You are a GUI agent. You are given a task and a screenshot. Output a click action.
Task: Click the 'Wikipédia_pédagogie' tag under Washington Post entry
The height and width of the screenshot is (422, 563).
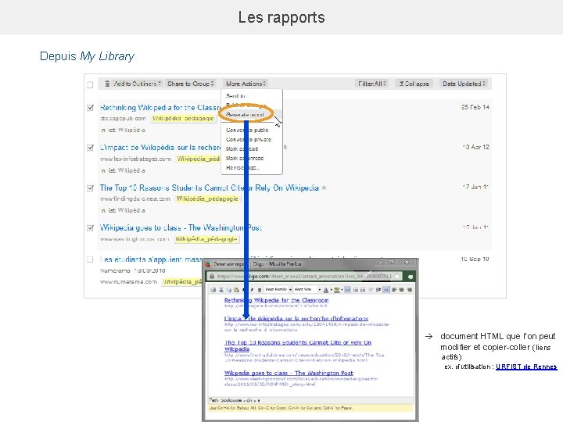click(x=206, y=238)
